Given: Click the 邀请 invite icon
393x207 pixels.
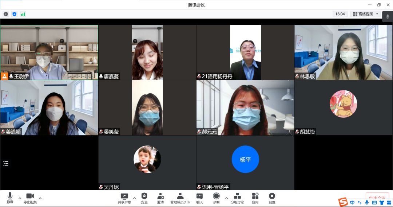Looking at the screenshot, I should point(160,198).
